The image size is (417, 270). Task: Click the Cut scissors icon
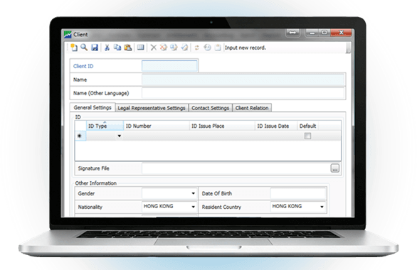[107, 48]
